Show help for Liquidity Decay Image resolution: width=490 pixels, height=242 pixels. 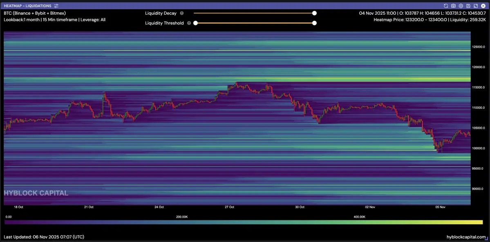pyautogui.click(x=182, y=13)
